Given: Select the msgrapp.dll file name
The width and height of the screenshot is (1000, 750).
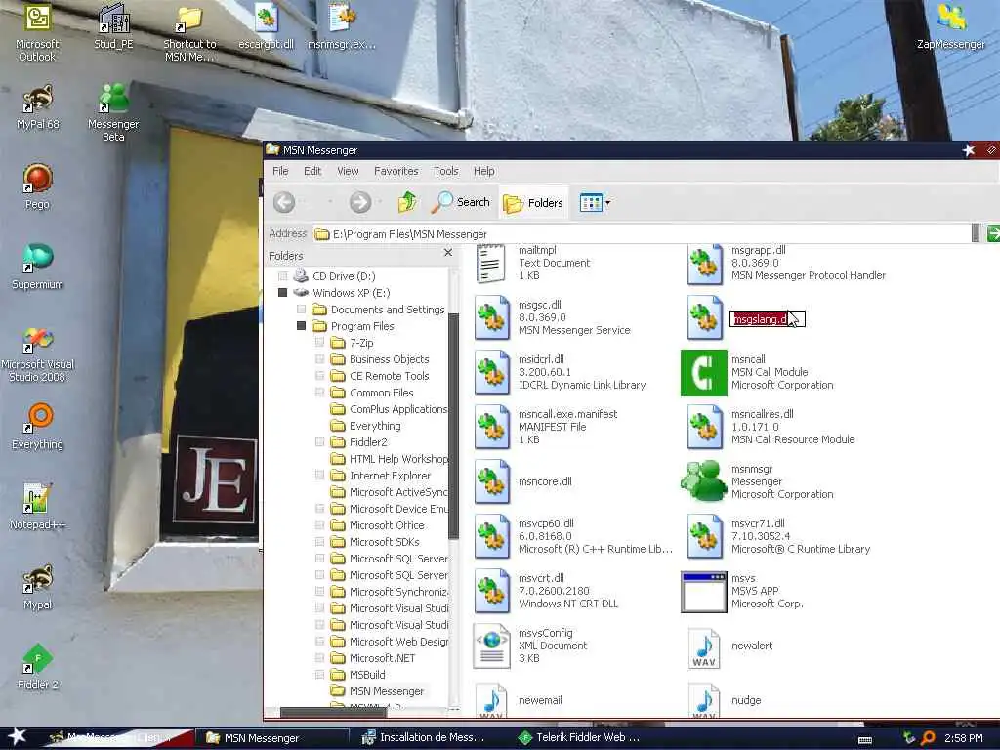Looking at the screenshot, I should click(758, 250).
